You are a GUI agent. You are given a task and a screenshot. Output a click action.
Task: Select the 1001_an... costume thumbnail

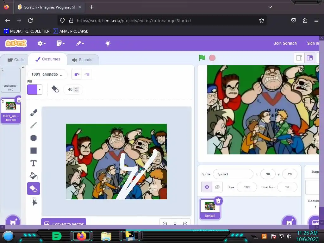[x=11, y=110]
